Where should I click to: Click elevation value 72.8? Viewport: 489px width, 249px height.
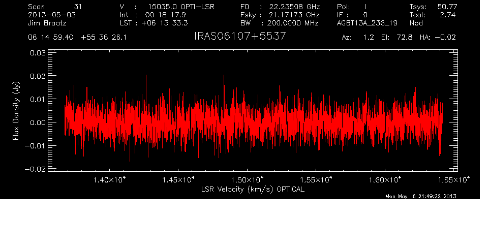pyautogui.click(x=405, y=38)
